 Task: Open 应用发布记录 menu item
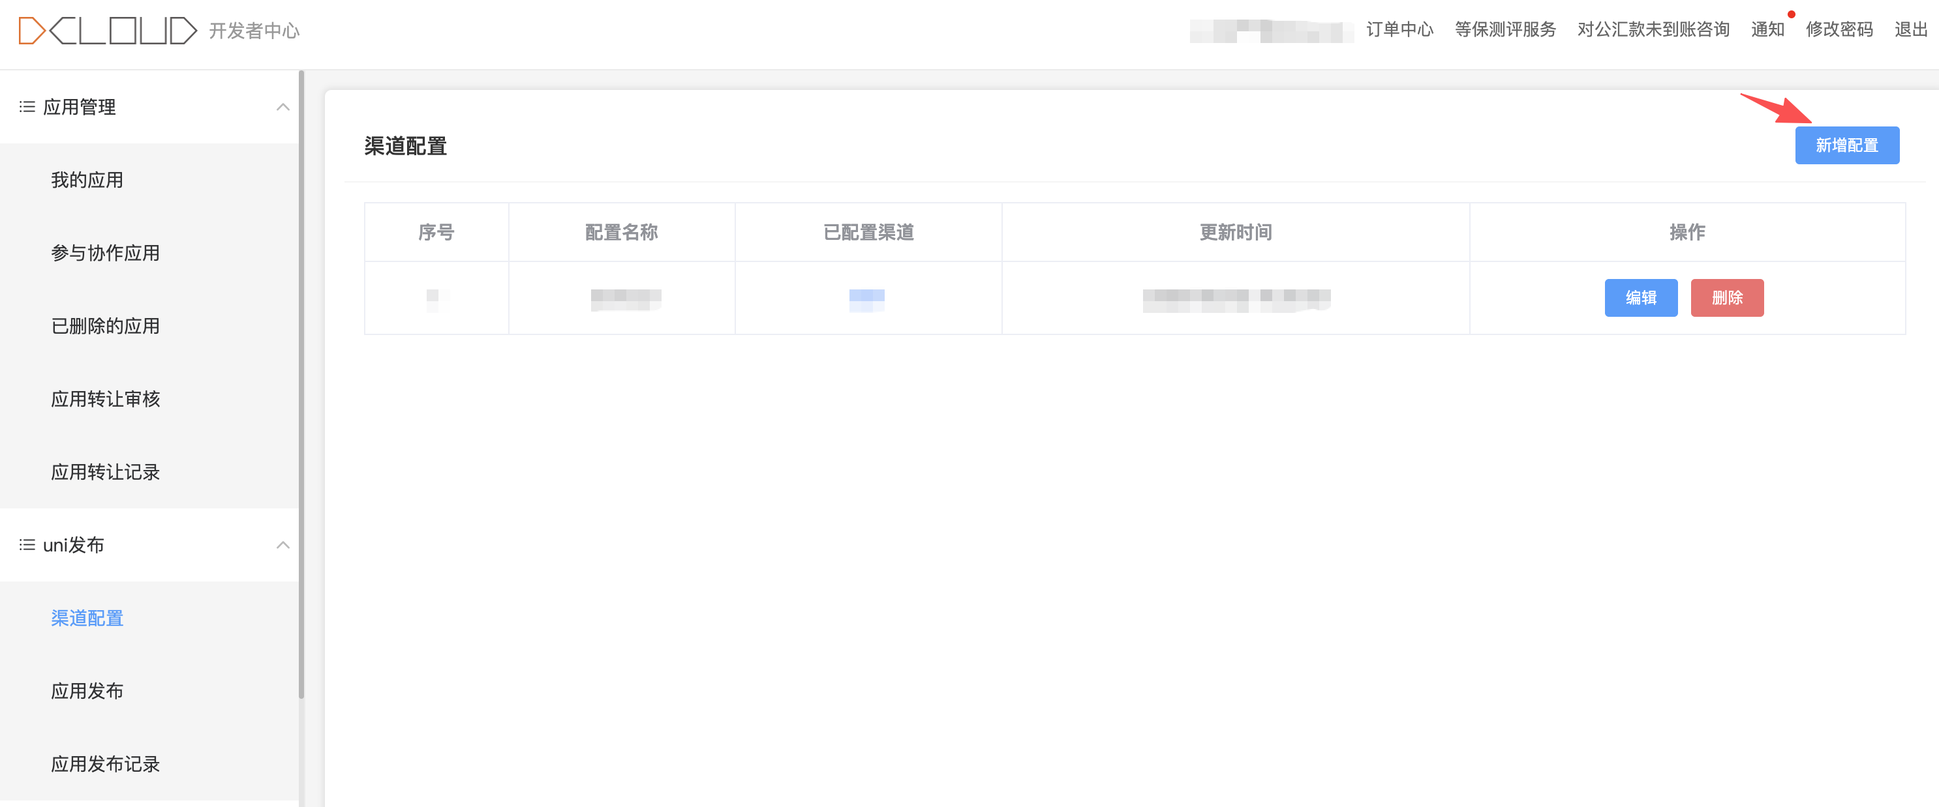104,763
